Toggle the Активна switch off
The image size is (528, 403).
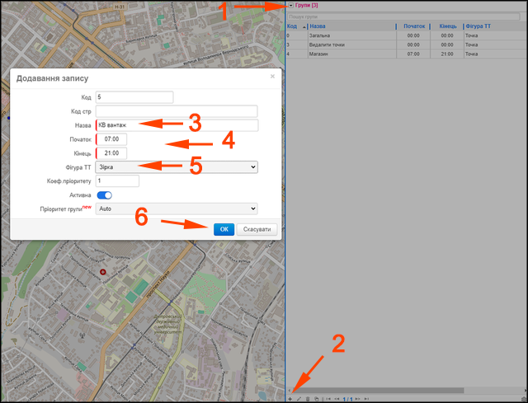coord(105,195)
